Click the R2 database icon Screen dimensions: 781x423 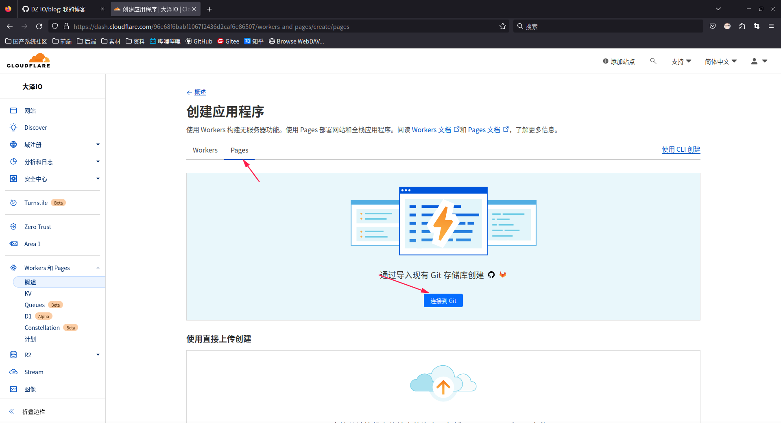tap(13, 355)
